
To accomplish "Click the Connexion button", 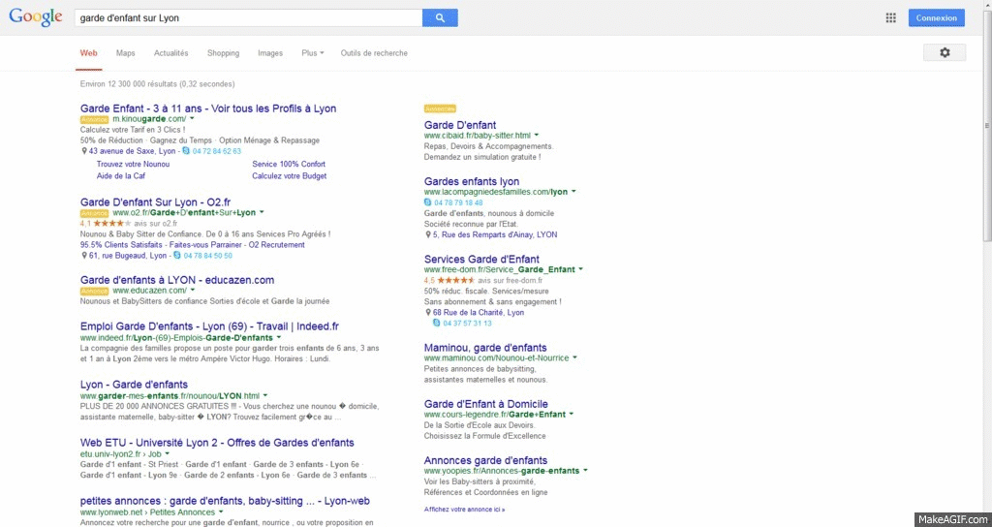I will (936, 17).
